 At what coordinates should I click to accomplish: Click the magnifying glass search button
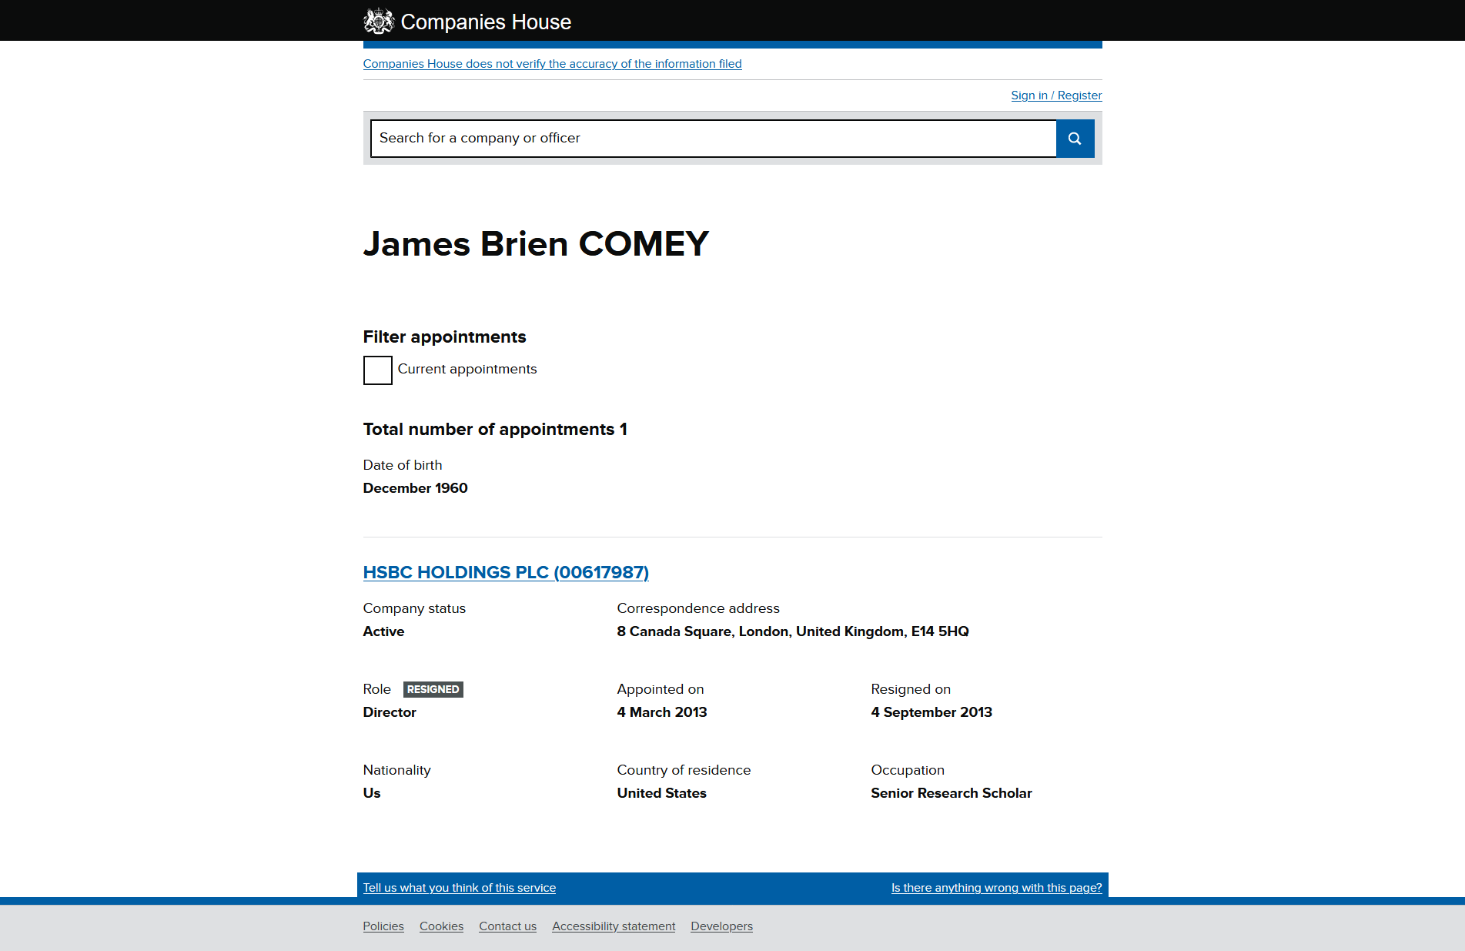pos(1075,139)
